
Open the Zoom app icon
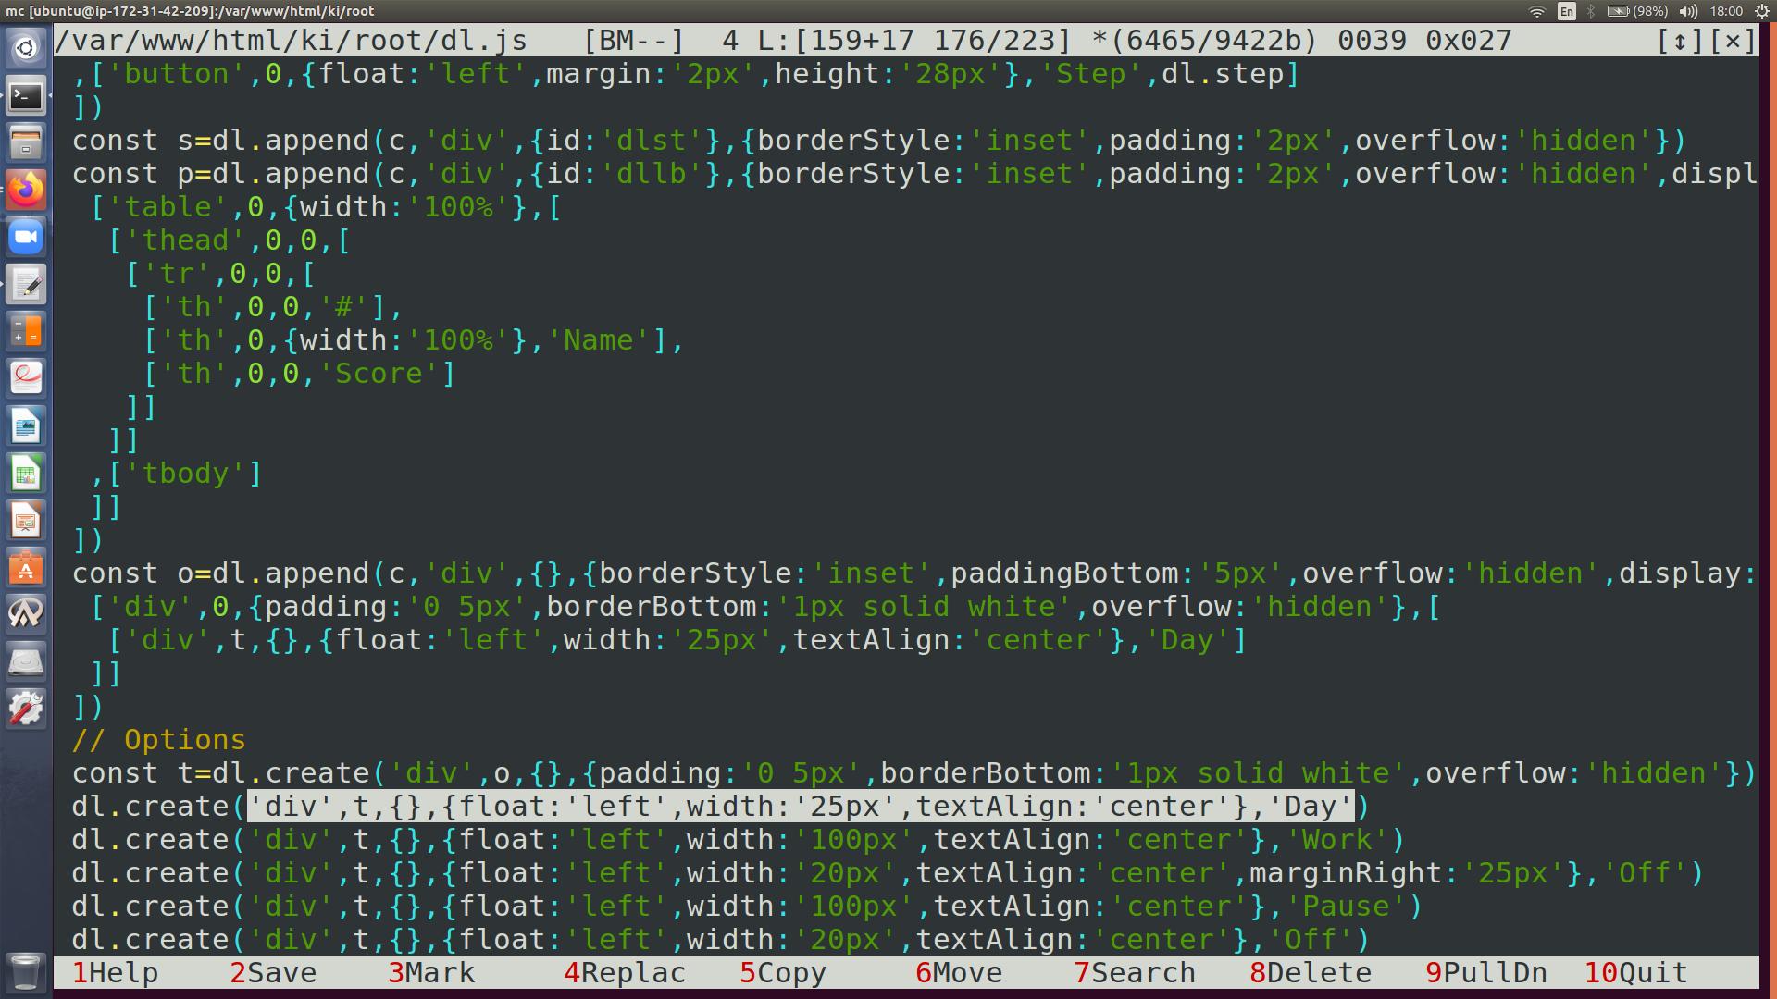click(x=26, y=238)
